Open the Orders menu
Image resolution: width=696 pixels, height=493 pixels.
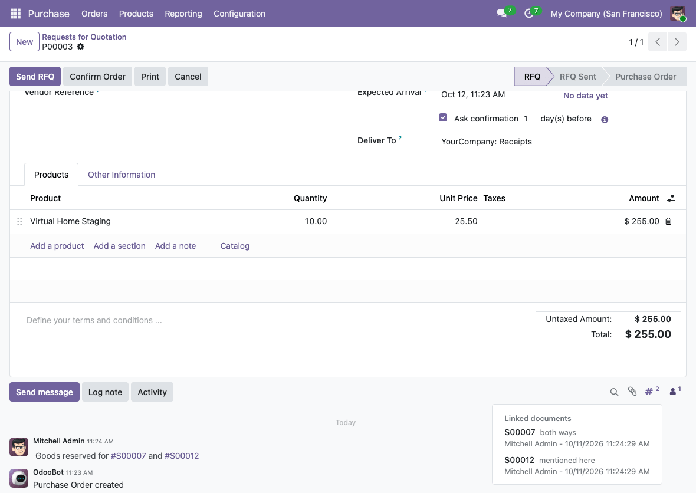tap(94, 14)
